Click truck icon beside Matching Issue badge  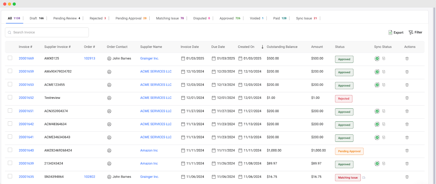coord(364,178)
